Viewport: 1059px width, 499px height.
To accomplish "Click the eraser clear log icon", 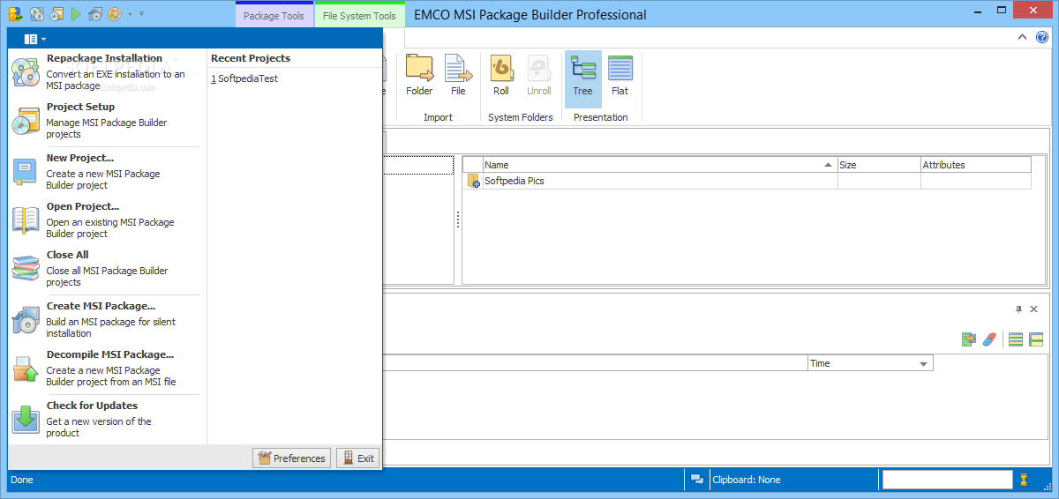I will pos(989,339).
